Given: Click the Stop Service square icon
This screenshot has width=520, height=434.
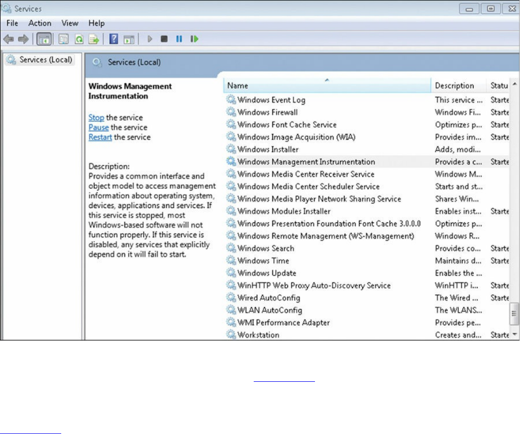Looking at the screenshot, I should (x=164, y=39).
